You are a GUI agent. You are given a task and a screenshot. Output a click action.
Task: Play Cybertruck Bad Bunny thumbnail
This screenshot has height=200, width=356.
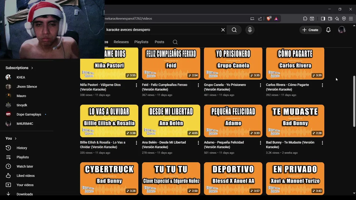coord(109,179)
